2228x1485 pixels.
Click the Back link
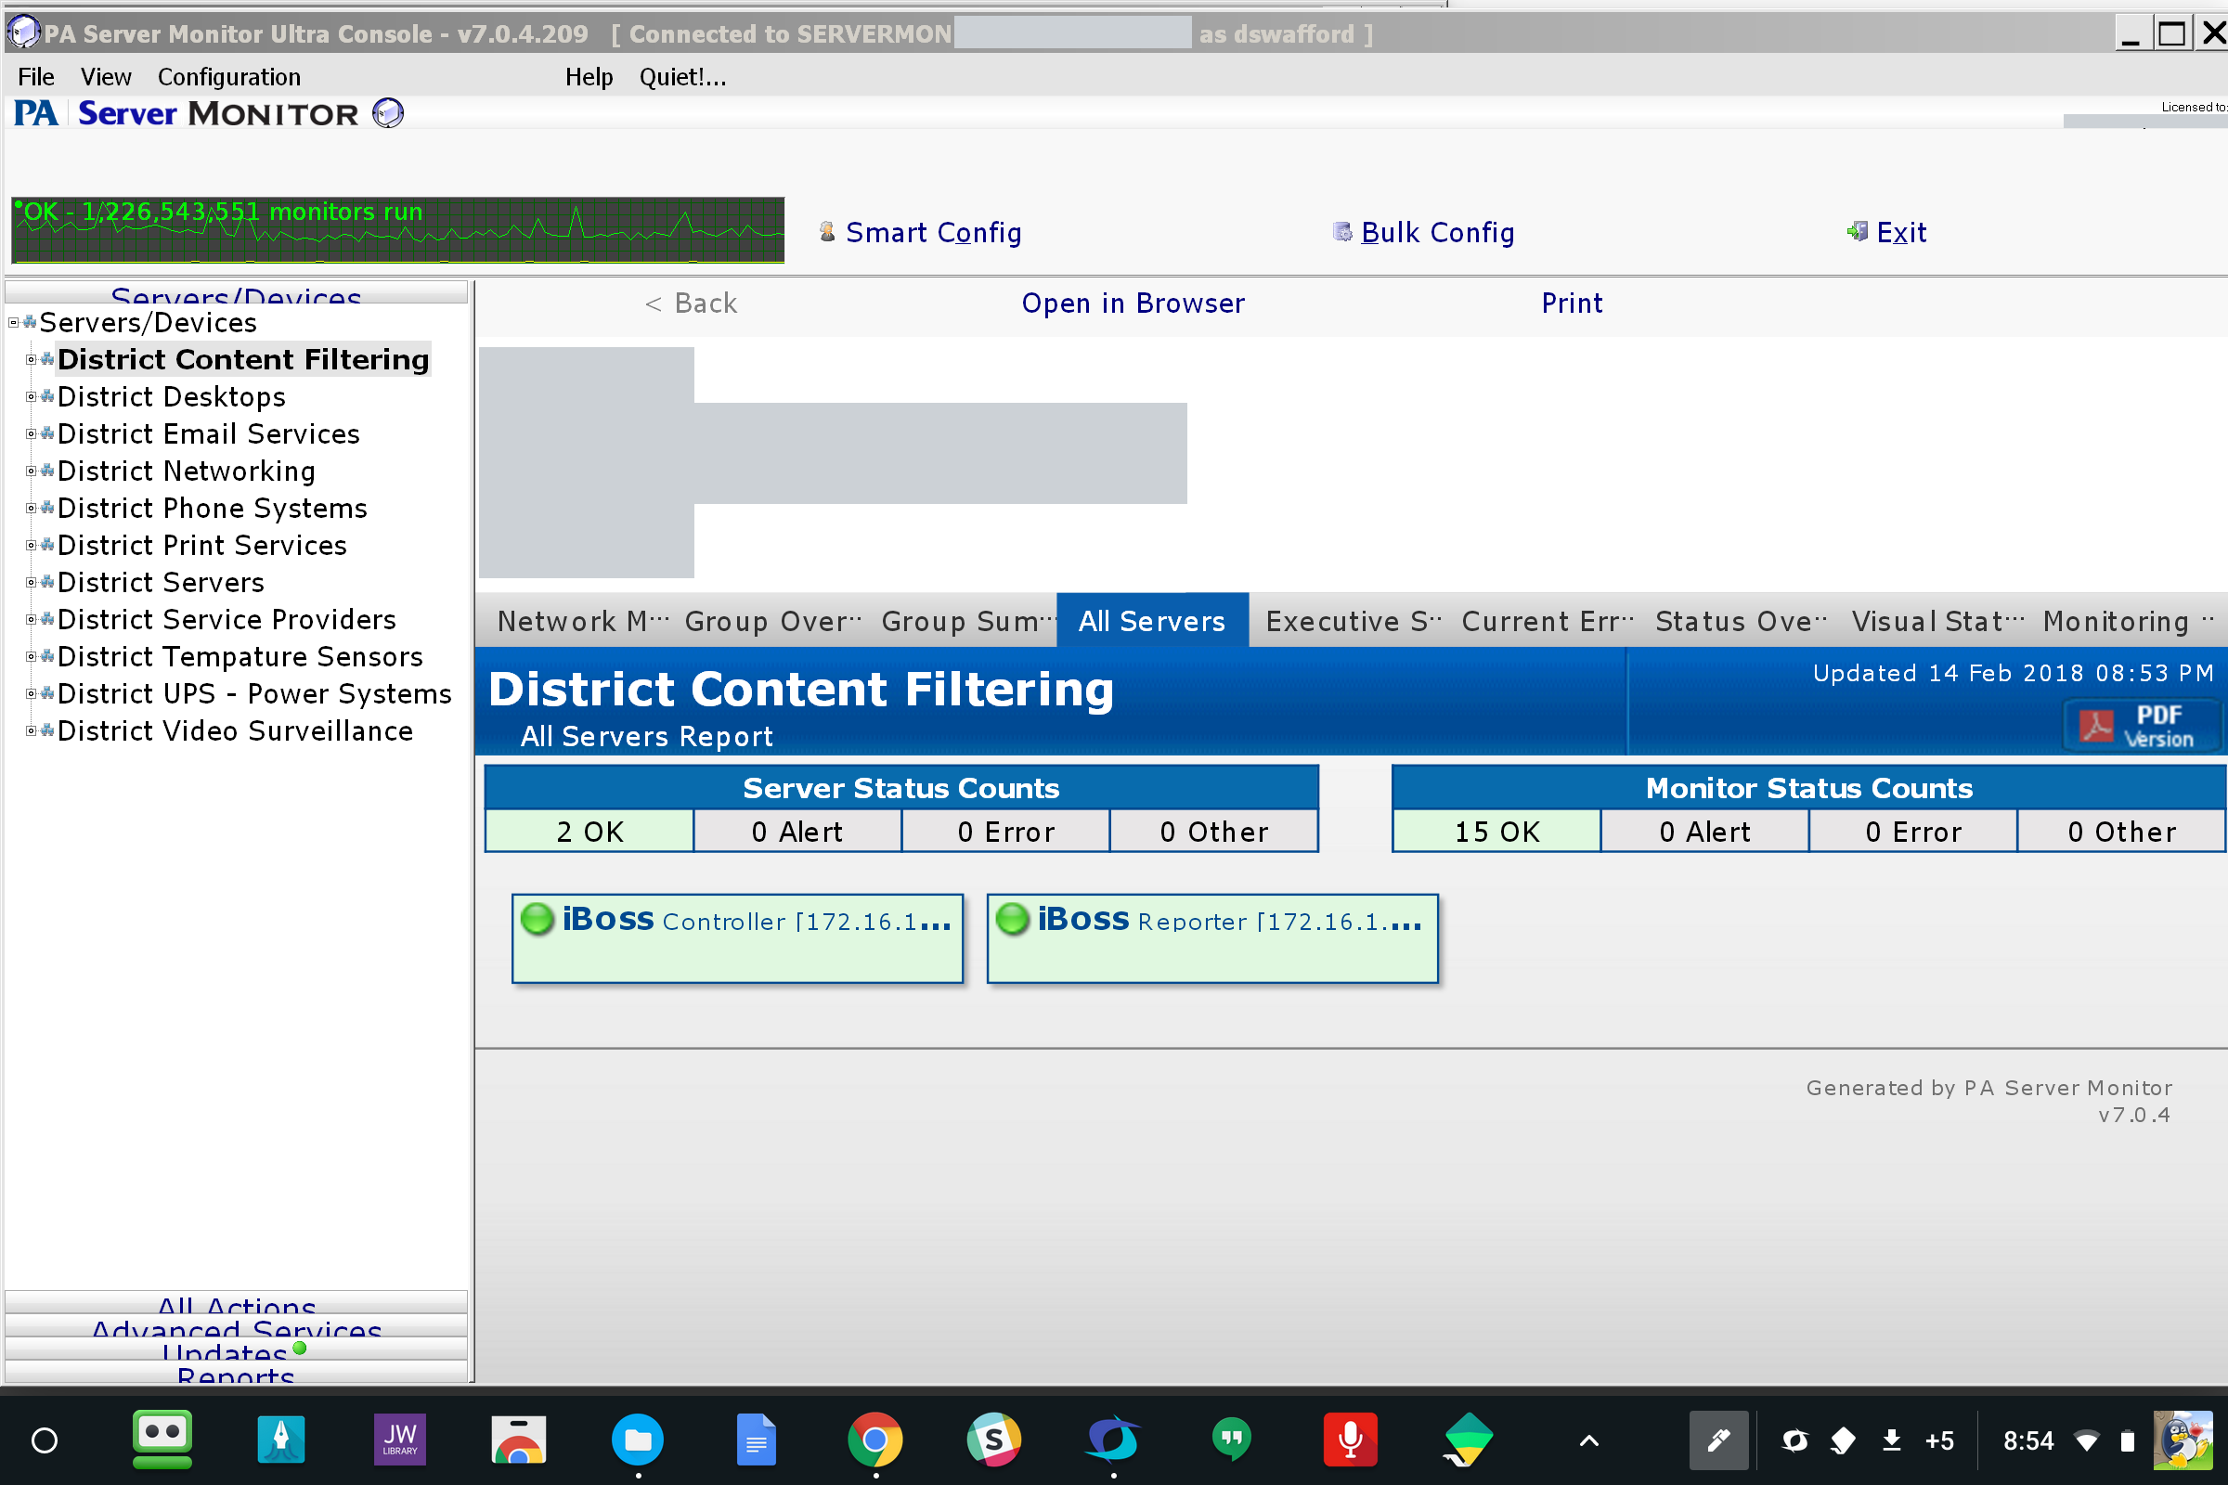[691, 303]
